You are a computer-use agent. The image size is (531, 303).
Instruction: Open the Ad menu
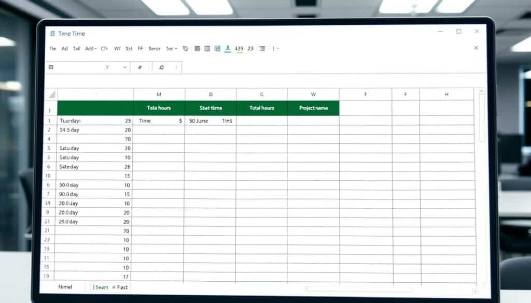(x=65, y=49)
